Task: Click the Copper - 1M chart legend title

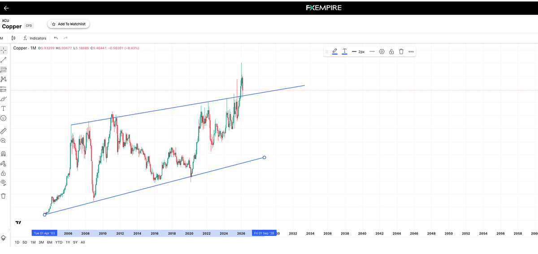Action: [25, 48]
